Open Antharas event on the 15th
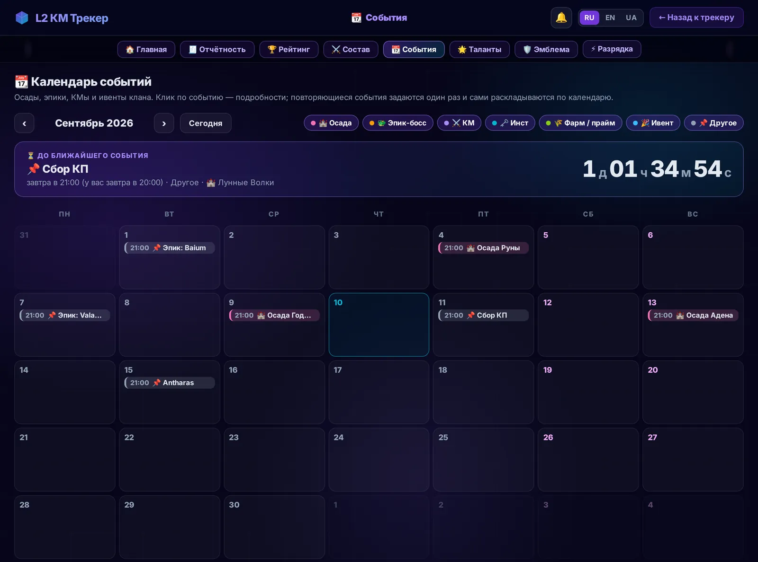Screen dimensions: 758x562 [x=170, y=383]
